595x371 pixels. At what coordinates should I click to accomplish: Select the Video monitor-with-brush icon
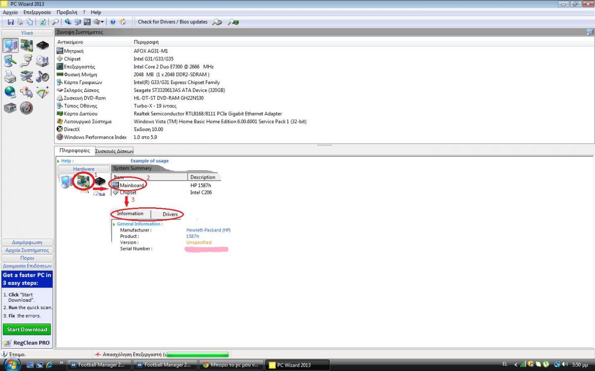click(x=11, y=61)
